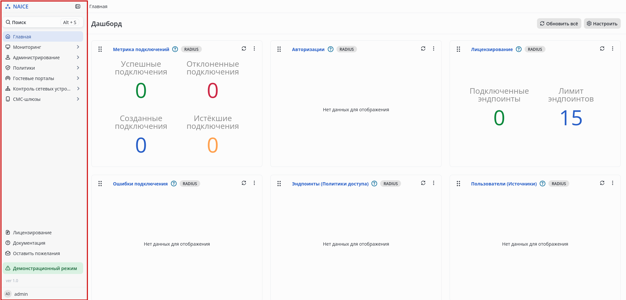The height and width of the screenshot is (300, 626).
Task: Open the admin user profile
Action: click(21, 294)
